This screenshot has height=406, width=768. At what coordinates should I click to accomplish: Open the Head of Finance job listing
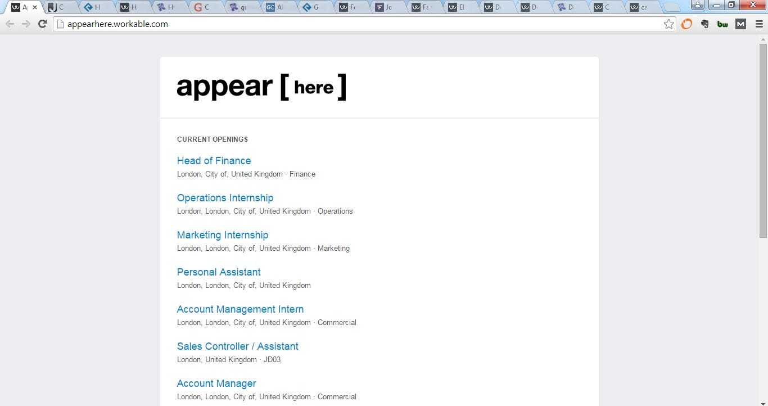click(214, 161)
